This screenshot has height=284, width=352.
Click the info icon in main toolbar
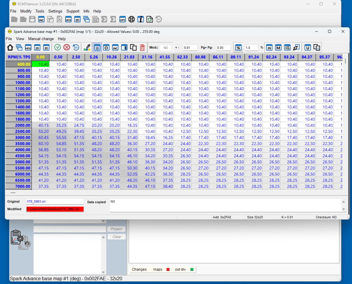coord(141,20)
